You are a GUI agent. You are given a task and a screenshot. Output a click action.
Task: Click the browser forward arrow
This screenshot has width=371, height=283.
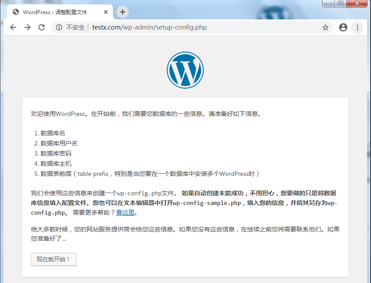click(x=27, y=27)
